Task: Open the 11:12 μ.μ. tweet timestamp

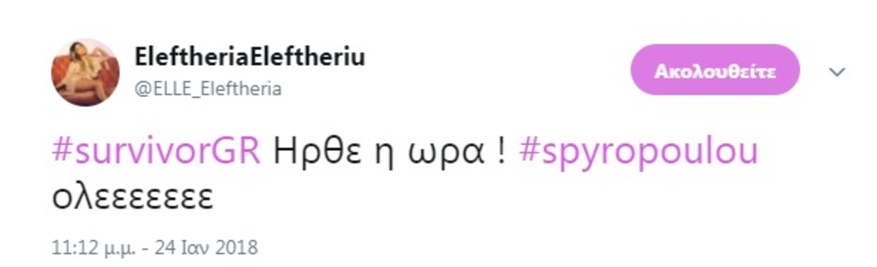Action: [91, 247]
